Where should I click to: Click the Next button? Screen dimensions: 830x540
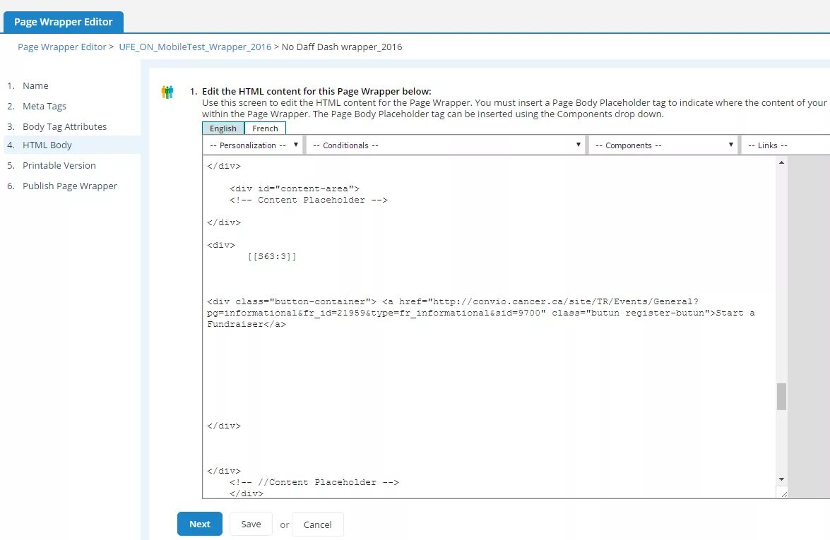(x=200, y=524)
